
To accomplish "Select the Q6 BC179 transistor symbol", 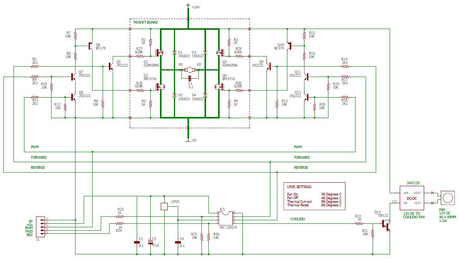I will (x=91, y=46).
